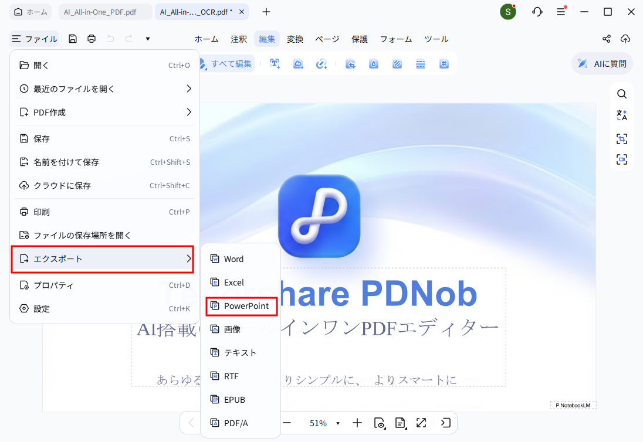Choose 名前を付けて保存 menu entry
643x442 pixels.
[104, 162]
